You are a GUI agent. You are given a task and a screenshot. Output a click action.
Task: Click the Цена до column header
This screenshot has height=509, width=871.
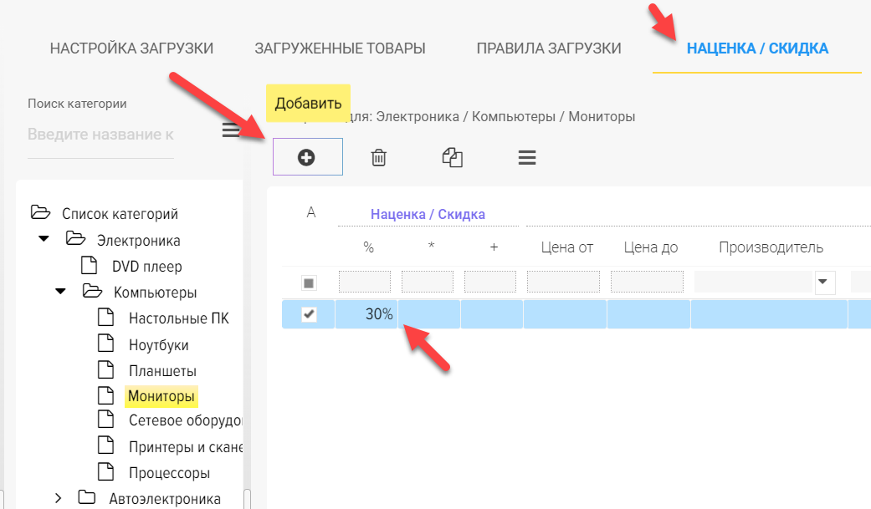point(651,247)
